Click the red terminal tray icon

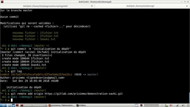141,105
